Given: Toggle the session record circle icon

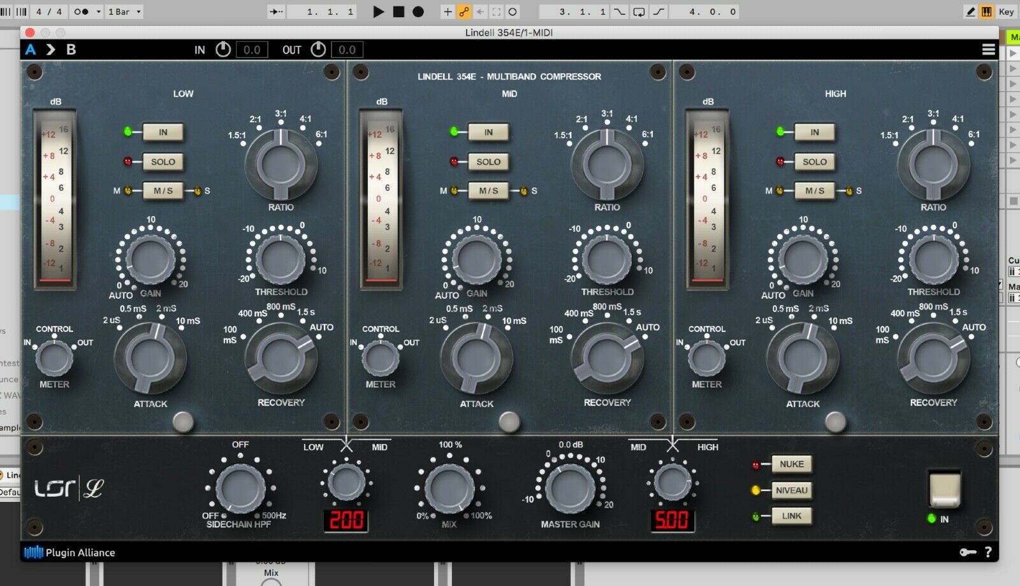Looking at the screenshot, I should coord(513,11).
